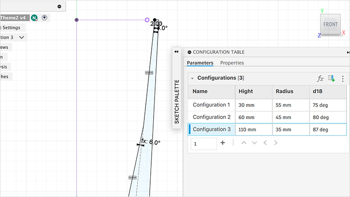The width and height of the screenshot is (350, 197).
Task: Click the FRONT face of the ViewCube
Action: click(331, 24)
